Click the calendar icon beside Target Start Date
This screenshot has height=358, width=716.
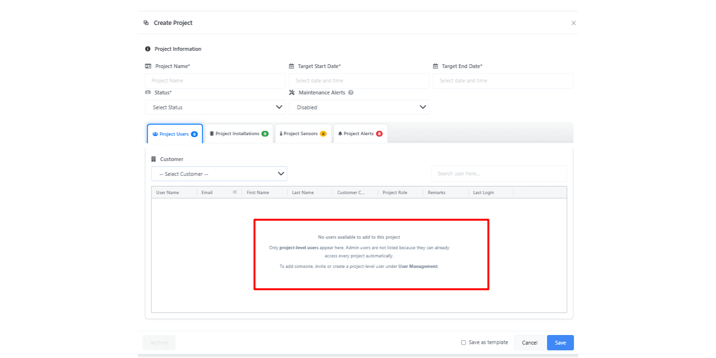click(x=291, y=66)
